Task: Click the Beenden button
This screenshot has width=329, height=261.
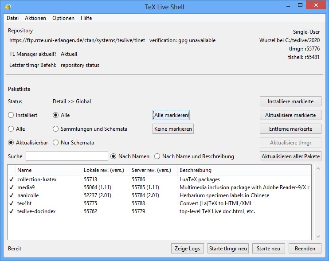Action: [x=305, y=249]
